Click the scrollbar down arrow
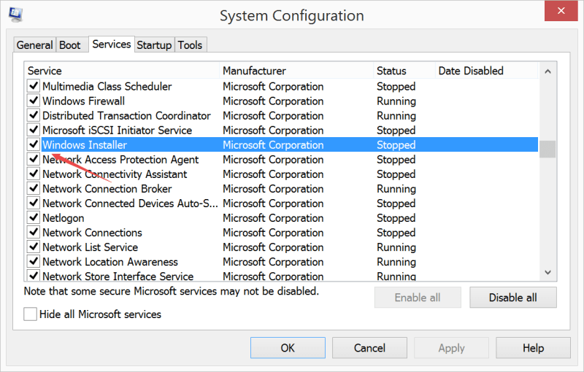 click(x=547, y=272)
